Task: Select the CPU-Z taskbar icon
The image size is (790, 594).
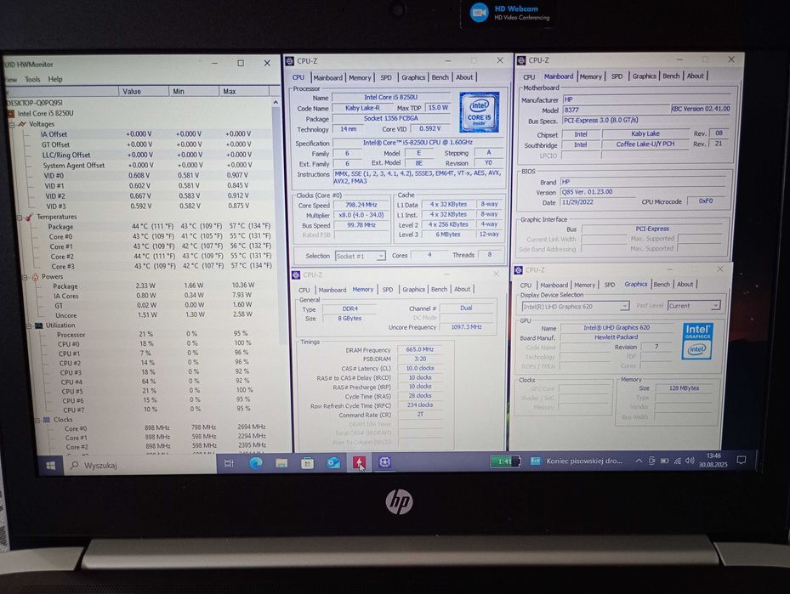Action: click(x=385, y=462)
